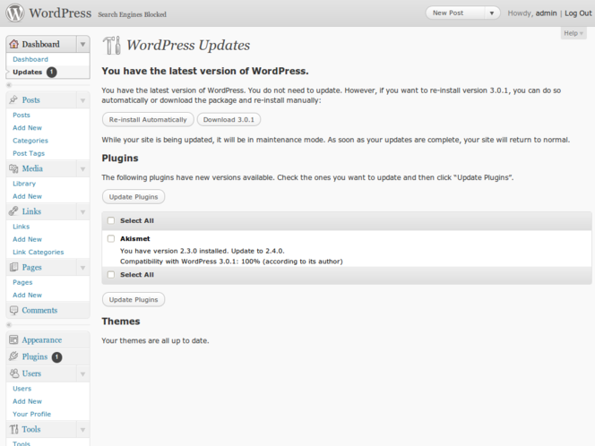The height and width of the screenshot is (446, 595).
Task: Click the Comments bubble icon
Action: coord(13,310)
